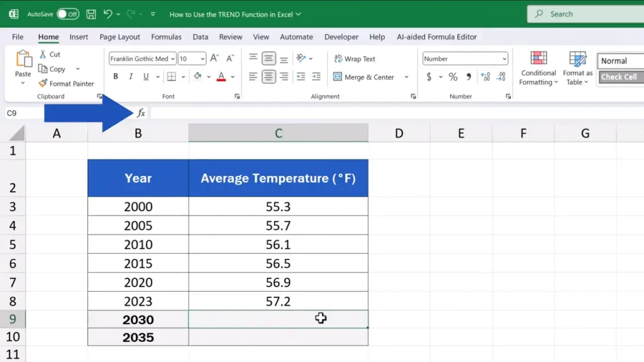644x362 pixels.
Task: Click the Insert Function fx icon
Action: [141, 113]
